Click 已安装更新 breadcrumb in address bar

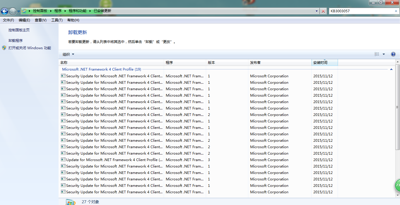[x=102, y=11]
